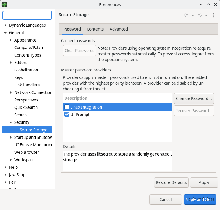Viewport: 220px width, 210px height.
Task: Expand the Editors node
Action: (11, 63)
